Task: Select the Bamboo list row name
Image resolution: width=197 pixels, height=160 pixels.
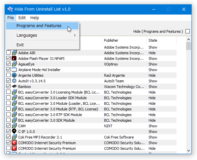Action: point(24,87)
